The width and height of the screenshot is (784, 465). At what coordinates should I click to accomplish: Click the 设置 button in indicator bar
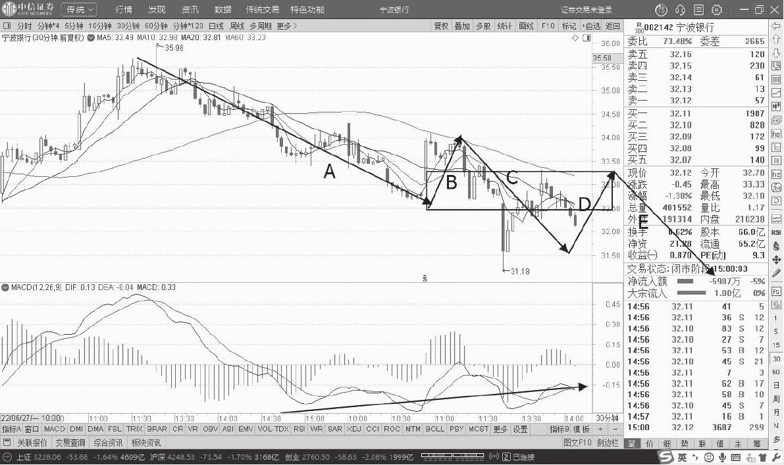click(x=520, y=429)
